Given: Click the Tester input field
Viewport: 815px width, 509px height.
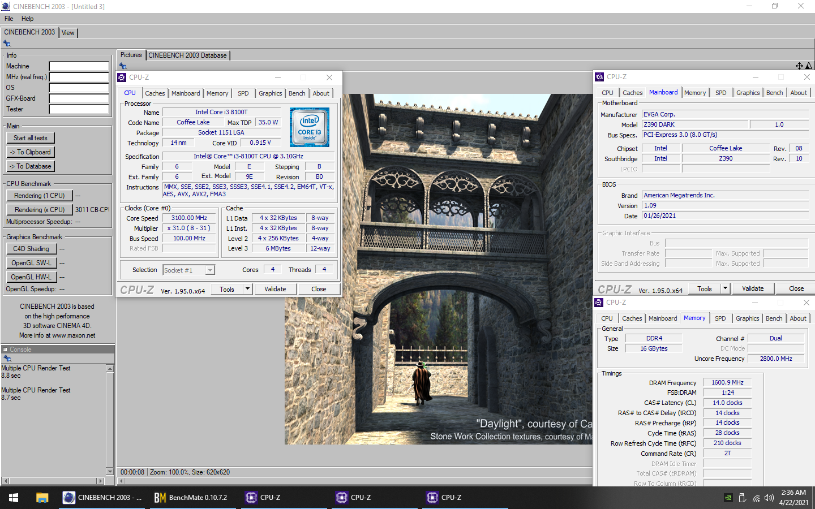Looking at the screenshot, I should click(x=79, y=109).
